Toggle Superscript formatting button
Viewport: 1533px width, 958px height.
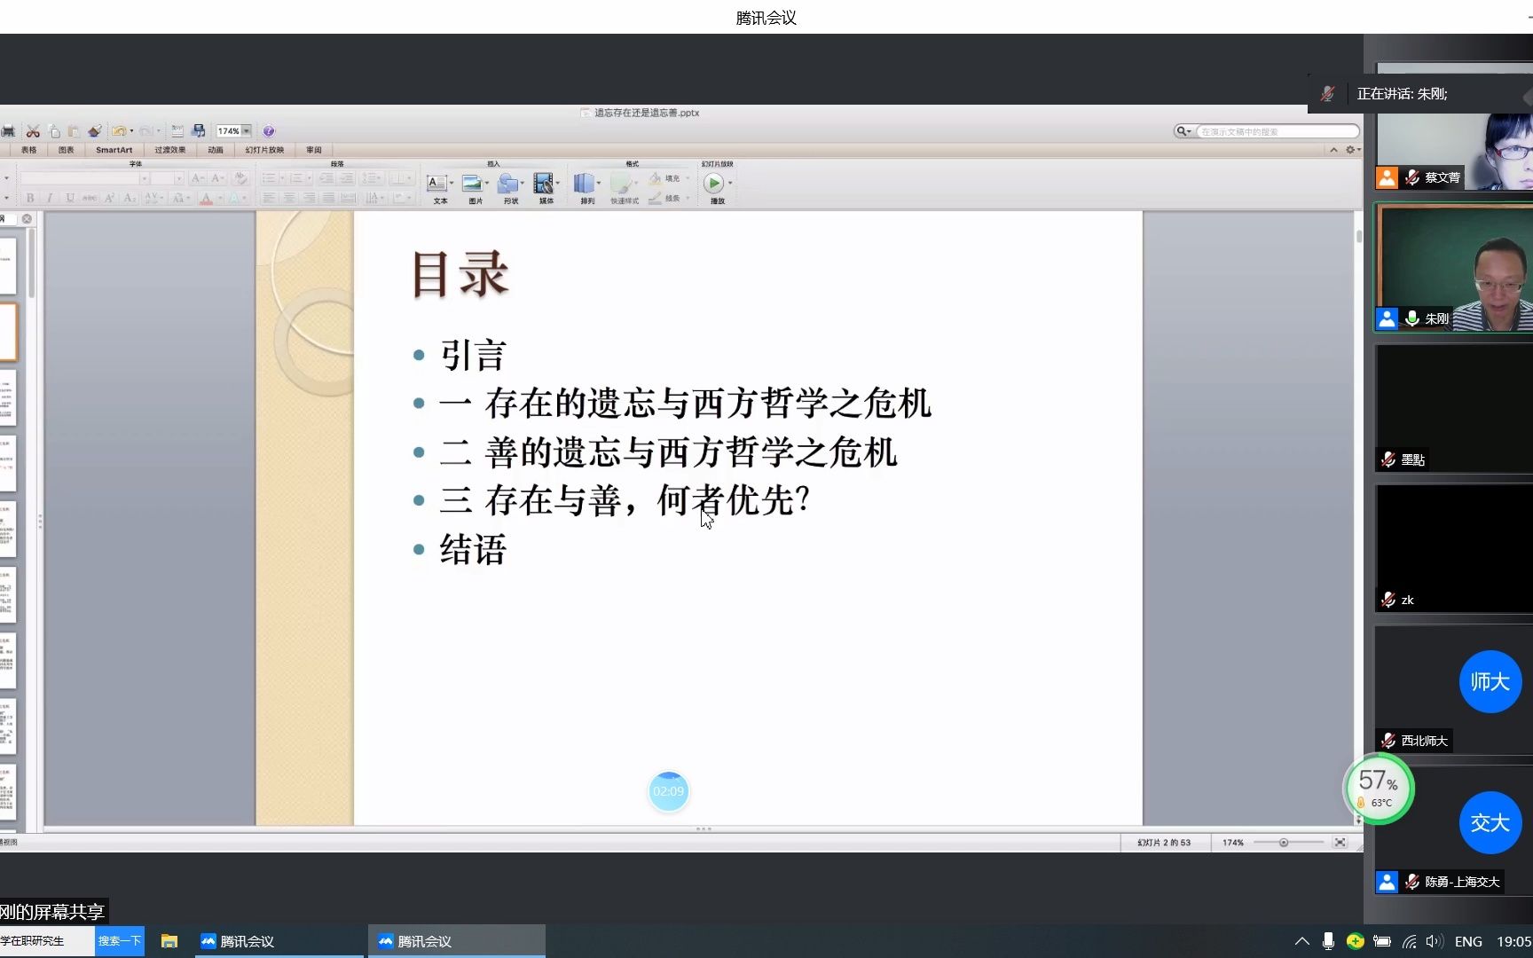109,198
